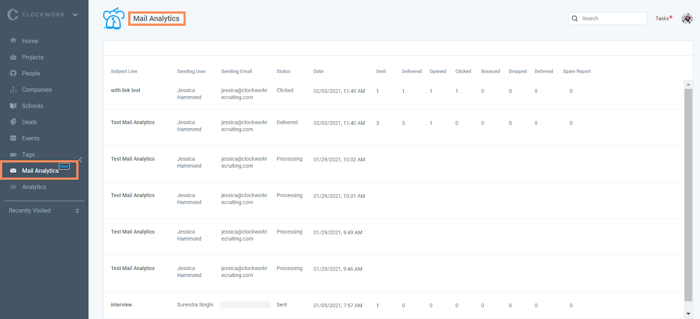Open Tags from the sidebar
This screenshot has height=319, width=700.
pos(28,154)
